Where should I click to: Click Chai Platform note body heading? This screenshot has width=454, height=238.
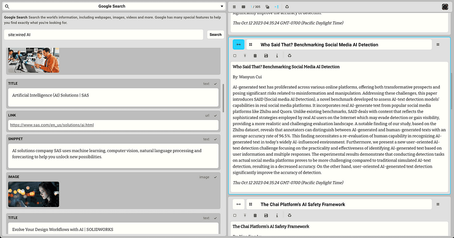(271, 226)
